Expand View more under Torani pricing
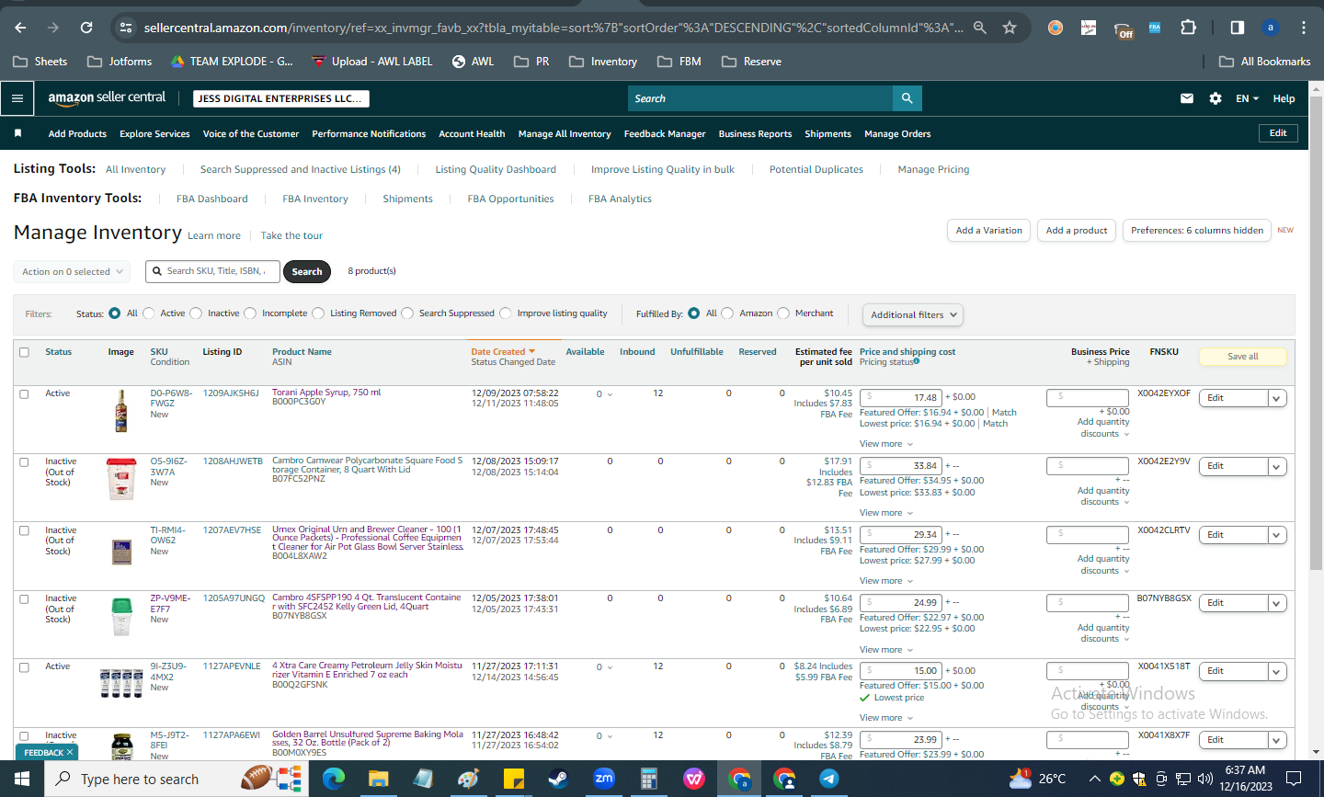Viewport: 1324px width, 797px height. 886,444
